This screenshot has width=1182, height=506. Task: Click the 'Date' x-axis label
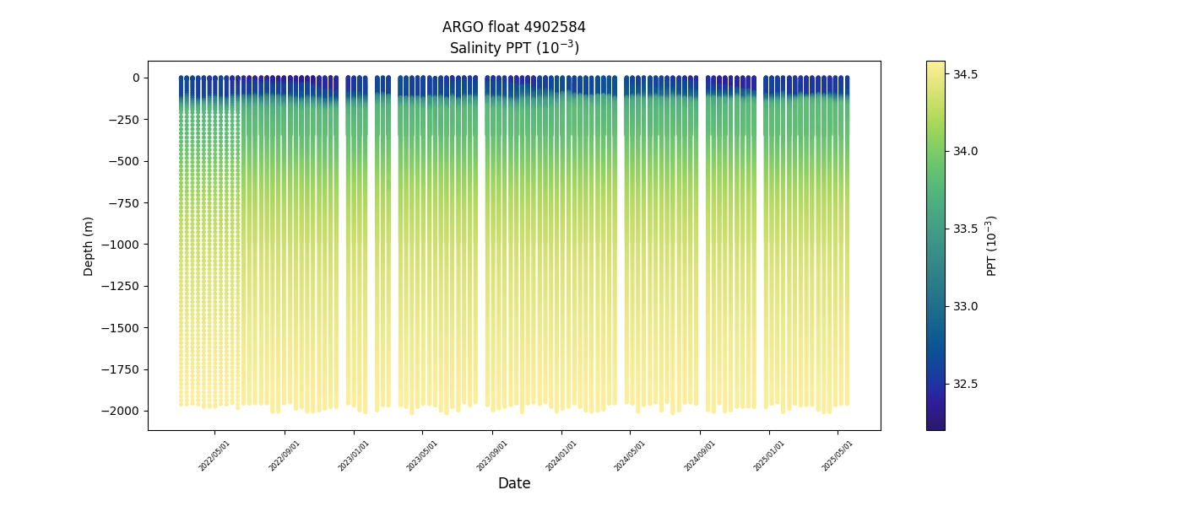(x=513, y=483)
